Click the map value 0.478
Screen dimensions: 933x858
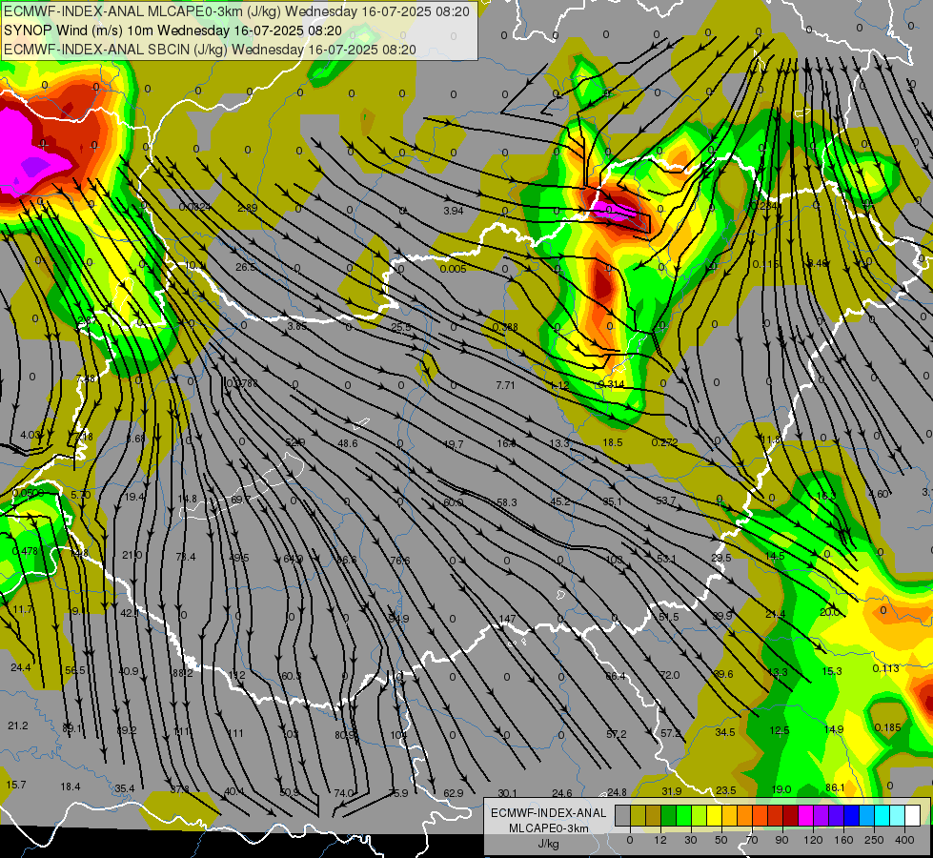click(25, 551)
